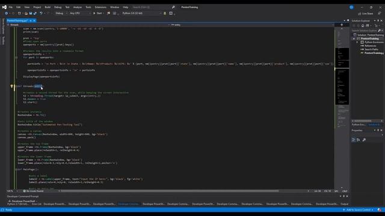Screen dimensions: 385x216
Task: Click the Live Share button
Action: point(366,13)
